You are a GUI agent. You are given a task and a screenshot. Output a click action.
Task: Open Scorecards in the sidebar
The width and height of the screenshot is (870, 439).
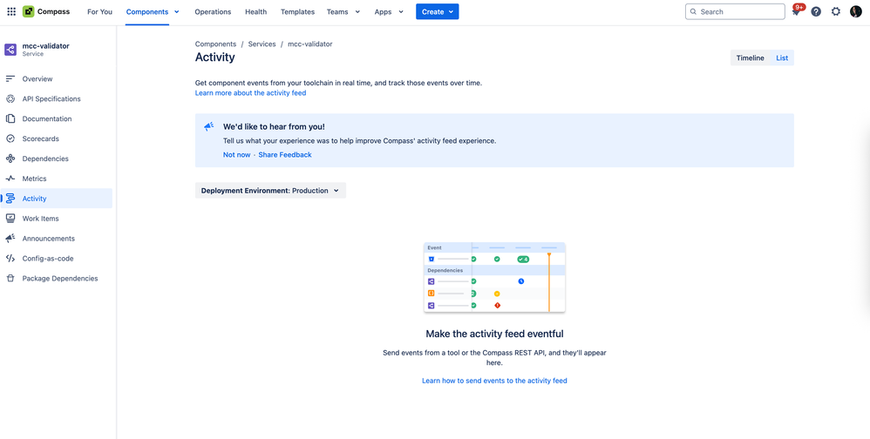pos(40,138)
